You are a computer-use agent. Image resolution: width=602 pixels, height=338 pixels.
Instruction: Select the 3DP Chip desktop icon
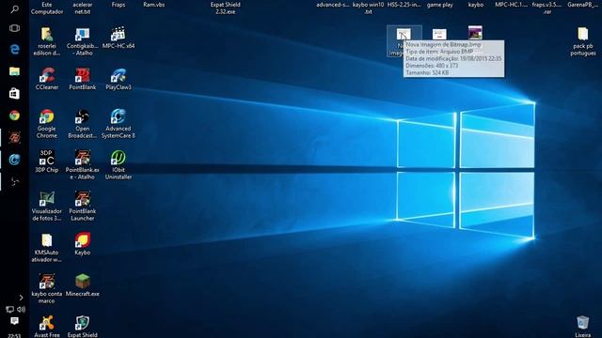(47, 161)
